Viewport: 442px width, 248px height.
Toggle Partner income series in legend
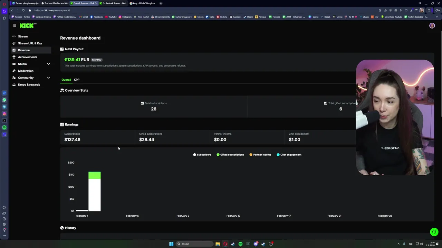pos(260,155)
